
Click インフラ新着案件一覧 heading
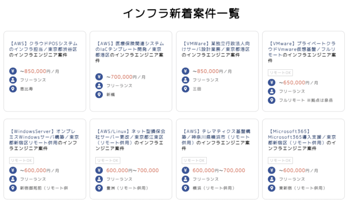click(174, 13)
